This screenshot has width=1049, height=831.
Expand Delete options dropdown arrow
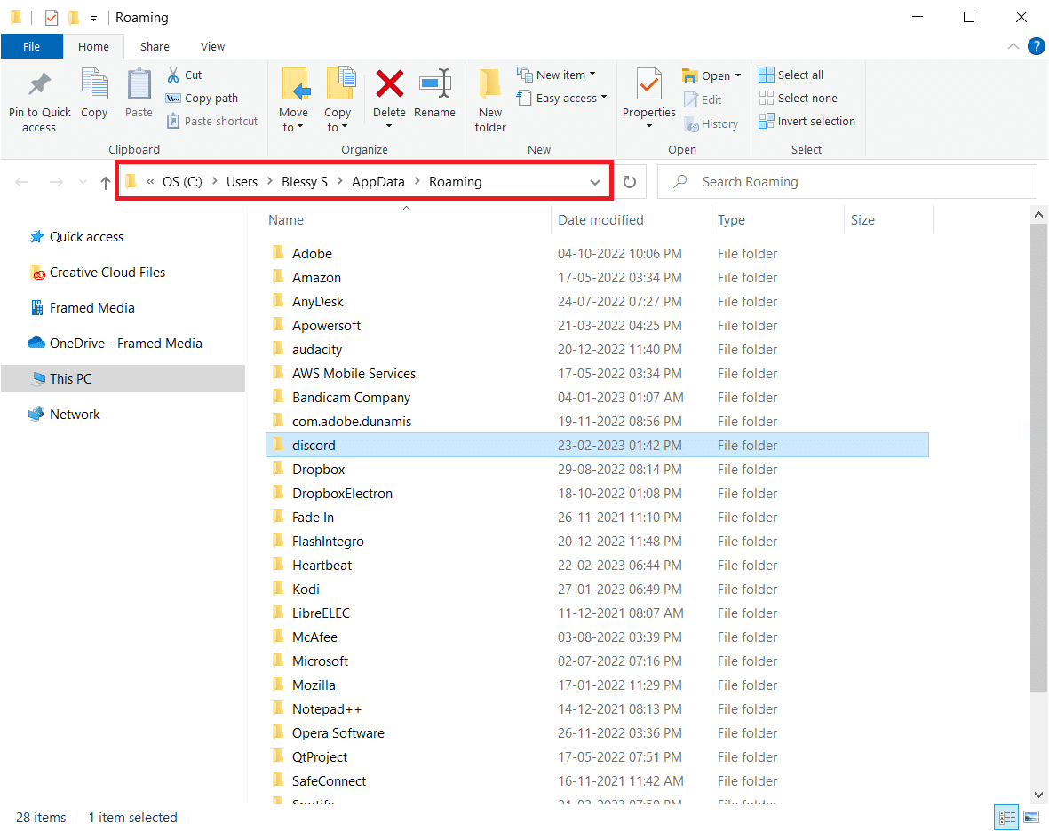(x=389, y=126)
